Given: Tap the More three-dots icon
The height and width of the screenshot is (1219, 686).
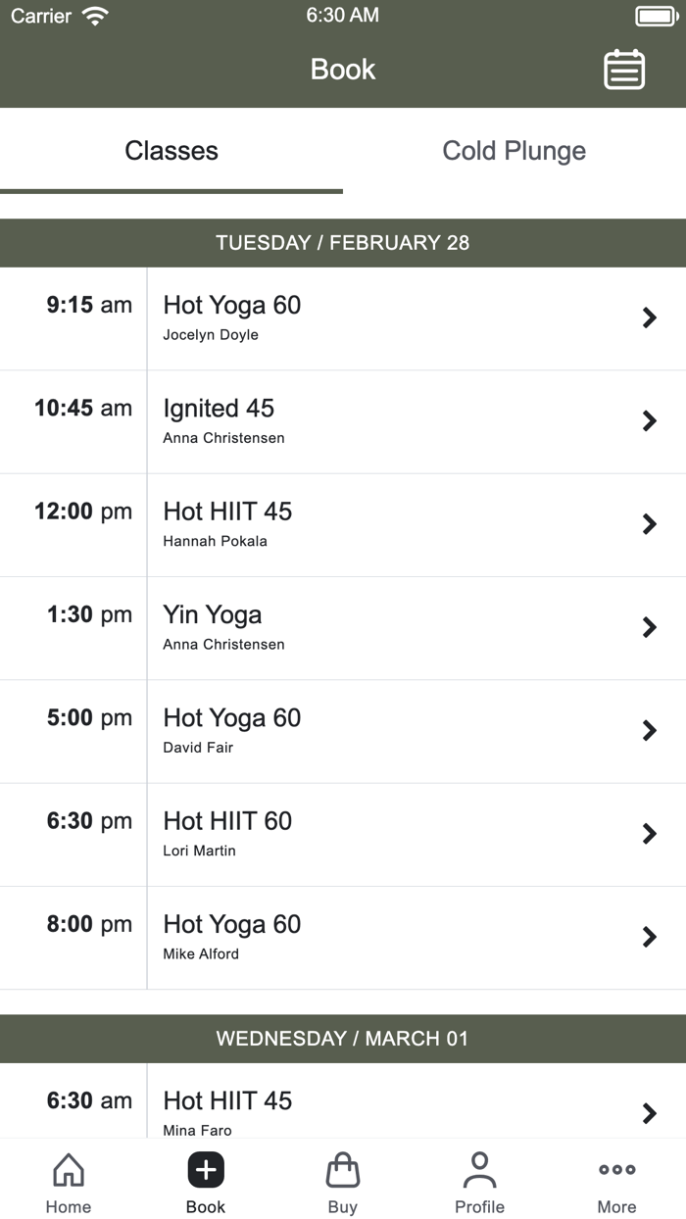Looking at the screenshot, I should 616,1170.
